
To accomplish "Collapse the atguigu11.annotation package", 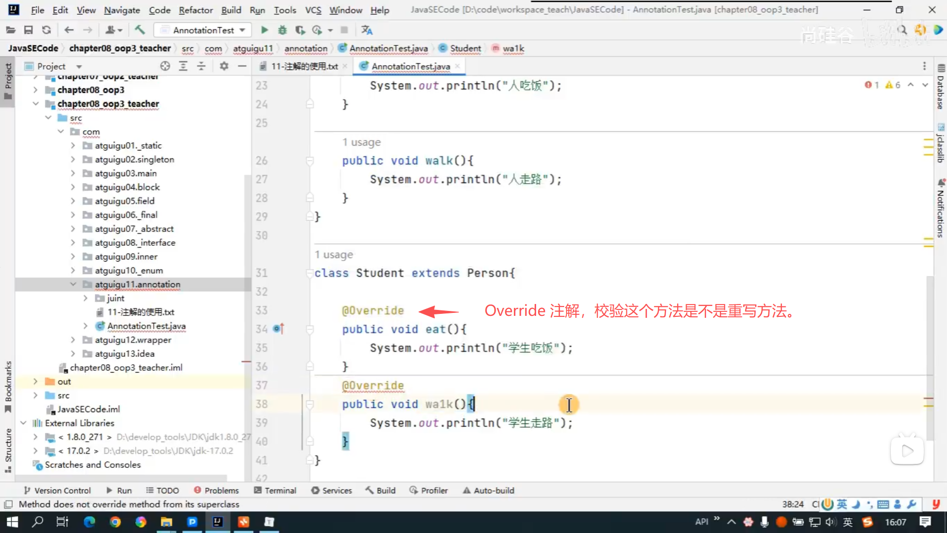I will tap(73, 284).
